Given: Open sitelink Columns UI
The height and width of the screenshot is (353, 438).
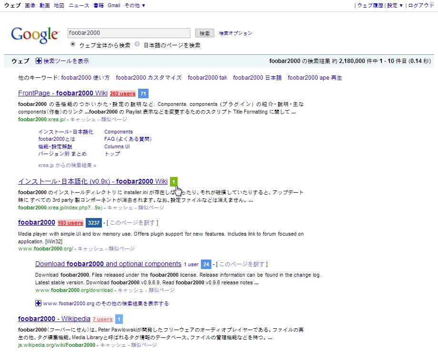Looking at the screenshot, I should tap(117, 147).
